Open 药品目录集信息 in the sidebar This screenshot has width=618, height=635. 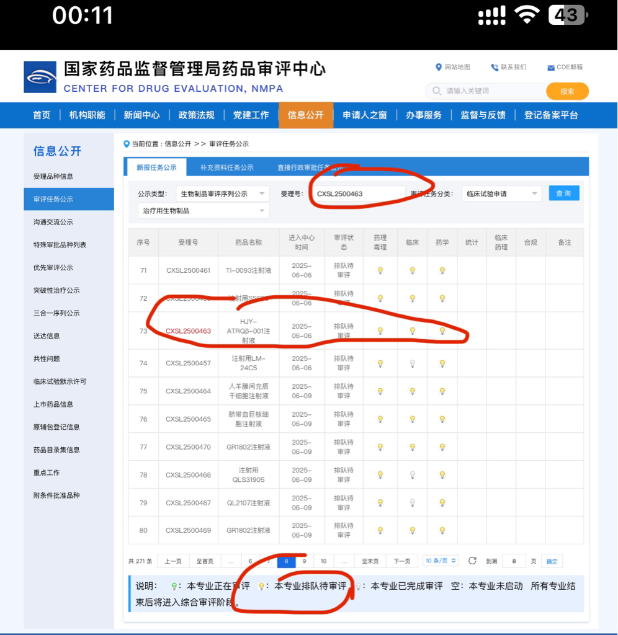[x=56, y=450]
